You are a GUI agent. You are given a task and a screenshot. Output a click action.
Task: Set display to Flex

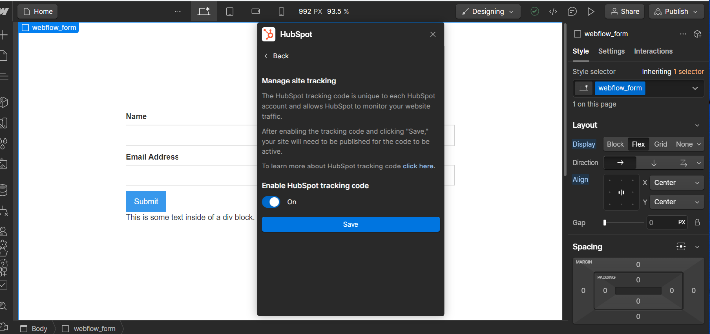coord(638,144)
